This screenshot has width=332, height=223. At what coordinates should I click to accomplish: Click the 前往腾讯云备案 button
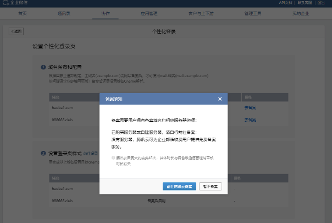[x=179, y=187]
